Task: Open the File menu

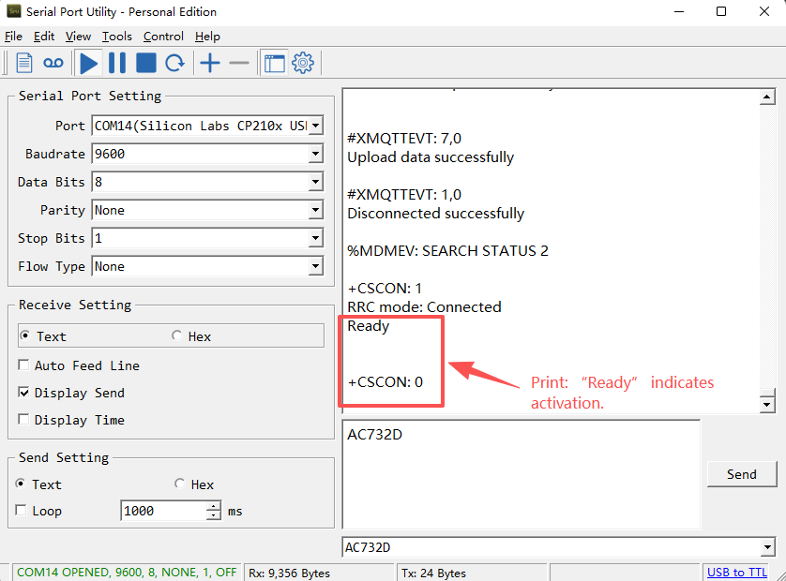Action: pyautogui.click(x=13, y=37)
